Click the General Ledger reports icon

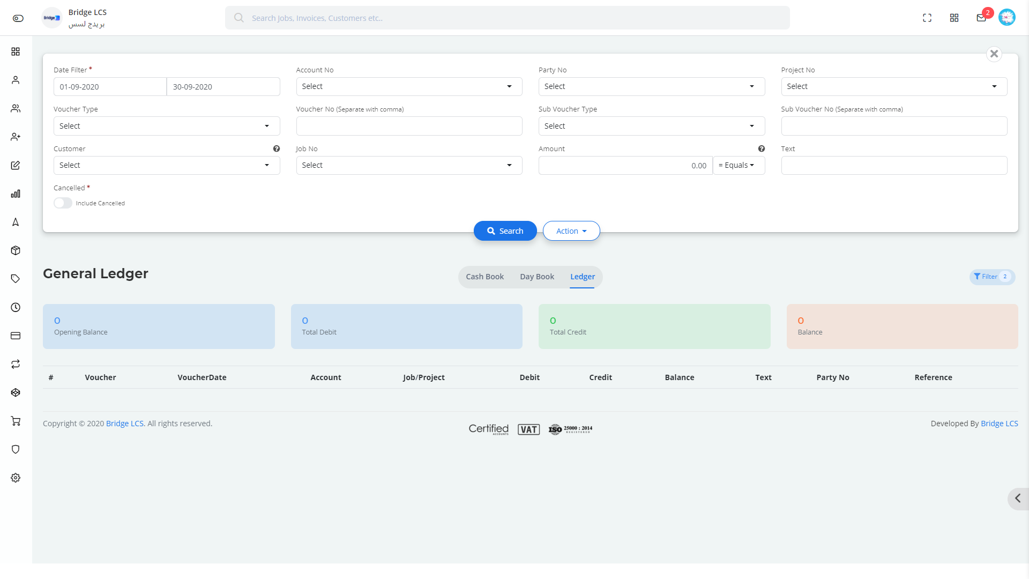tap(16, 194)
